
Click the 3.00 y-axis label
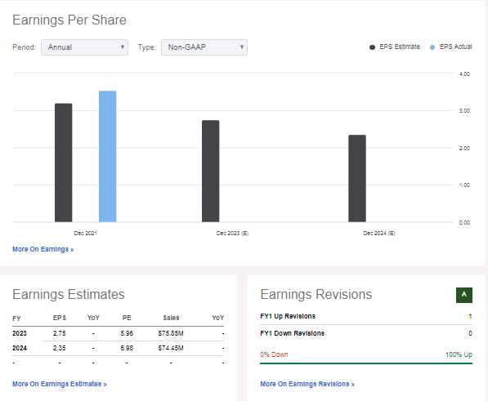click(464, 111)
